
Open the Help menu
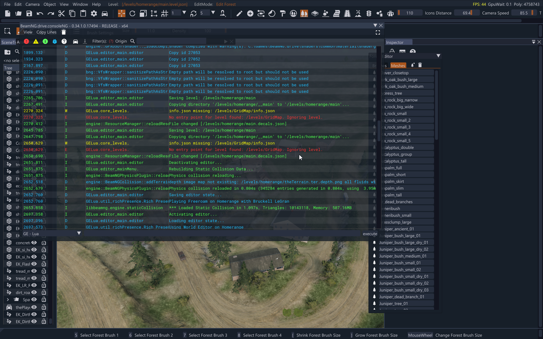(96, 4)
